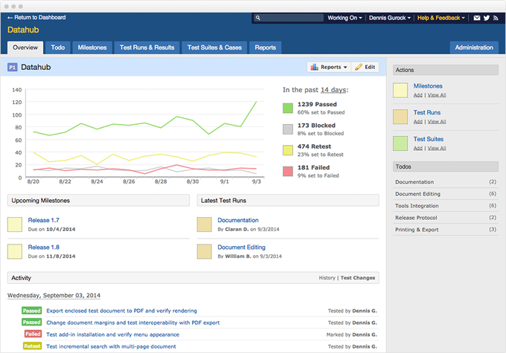The width and height of the screenshot is (506, 353).
Task: Open the Working On dropdown
Action: point(345,18)
